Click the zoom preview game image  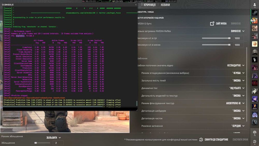65,122
